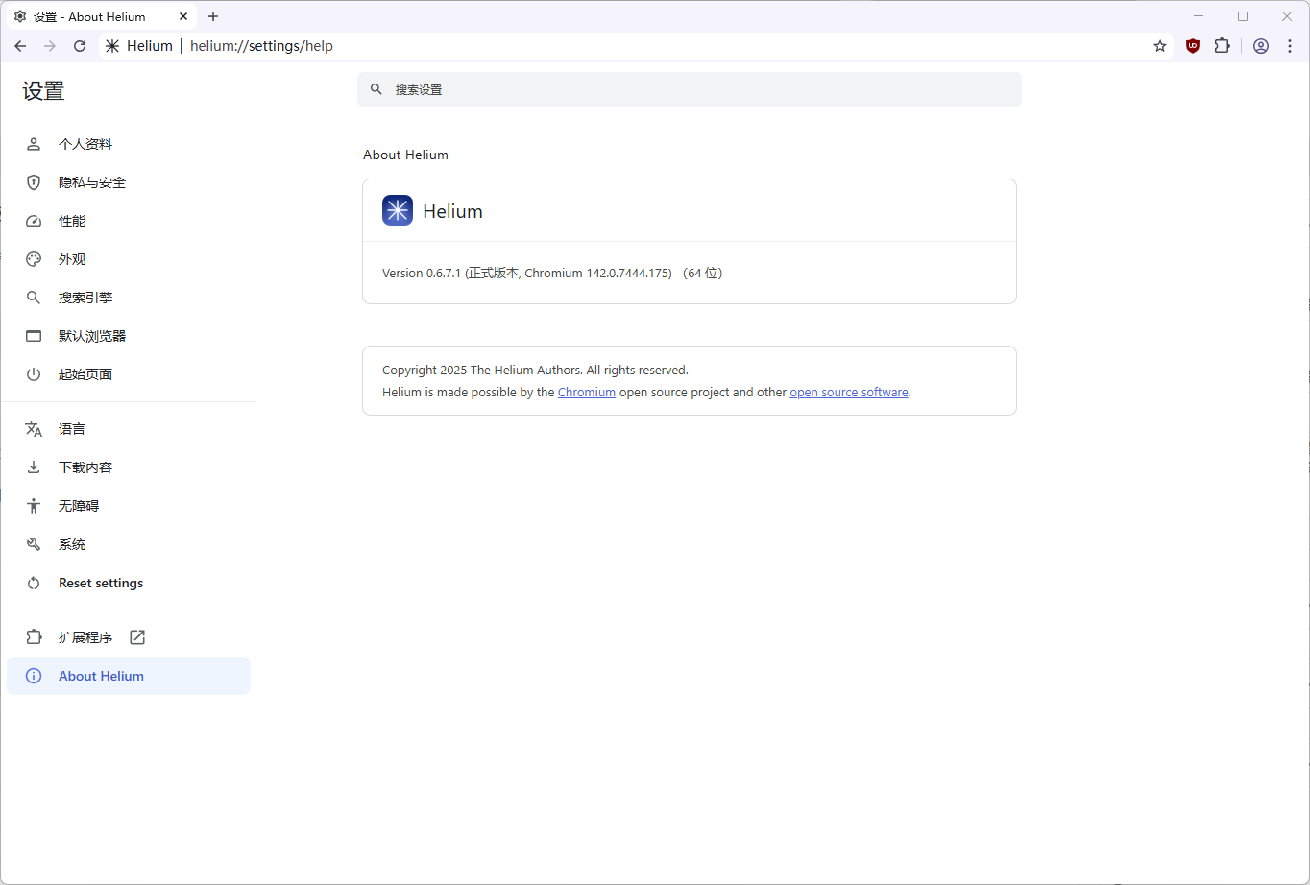Open 下载内容 settings page
This screenshot has height=885, width=1310.
coord(85,467)
